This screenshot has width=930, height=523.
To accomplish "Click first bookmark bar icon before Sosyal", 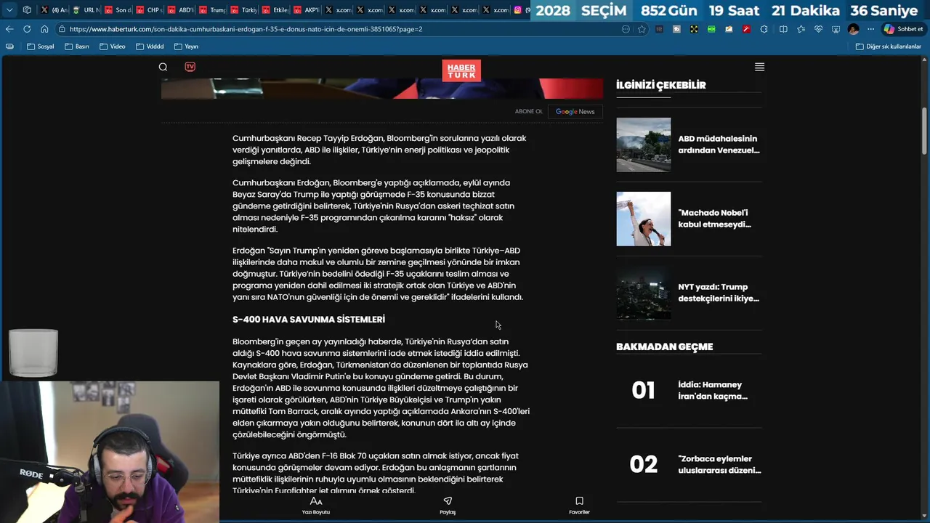I will 9,46.
